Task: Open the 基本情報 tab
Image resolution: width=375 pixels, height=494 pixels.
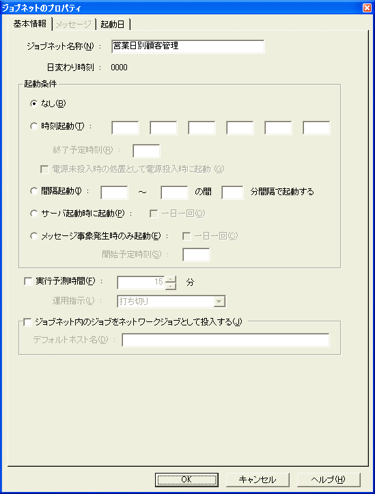Action: tap(29, 24)
